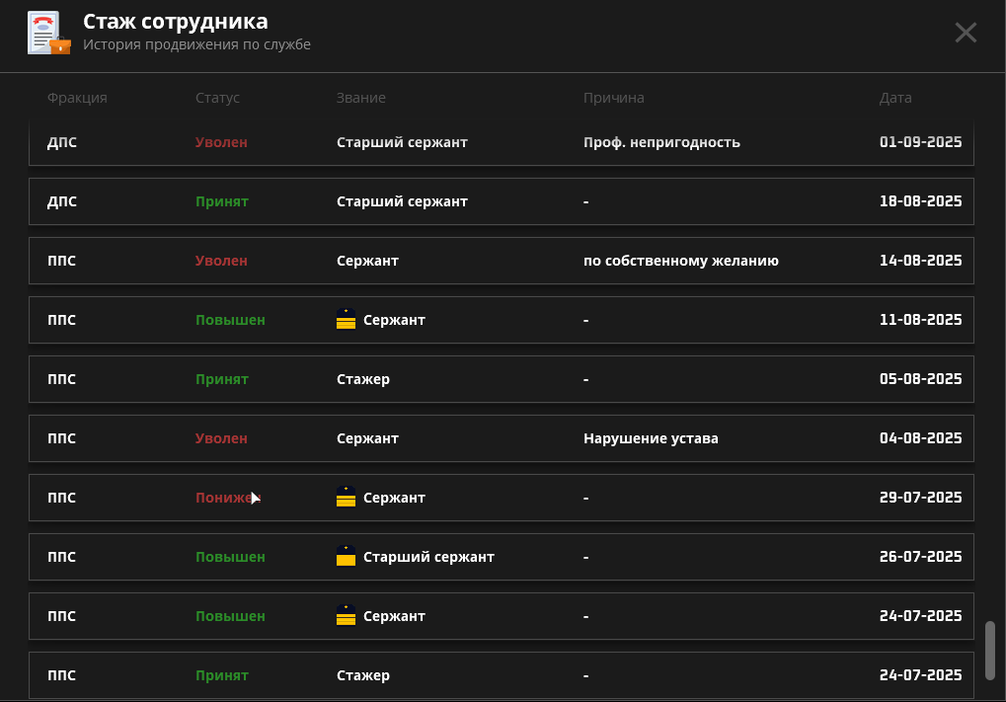Click the Причина column header
The image size is (1006, 702).
(613, 98)
